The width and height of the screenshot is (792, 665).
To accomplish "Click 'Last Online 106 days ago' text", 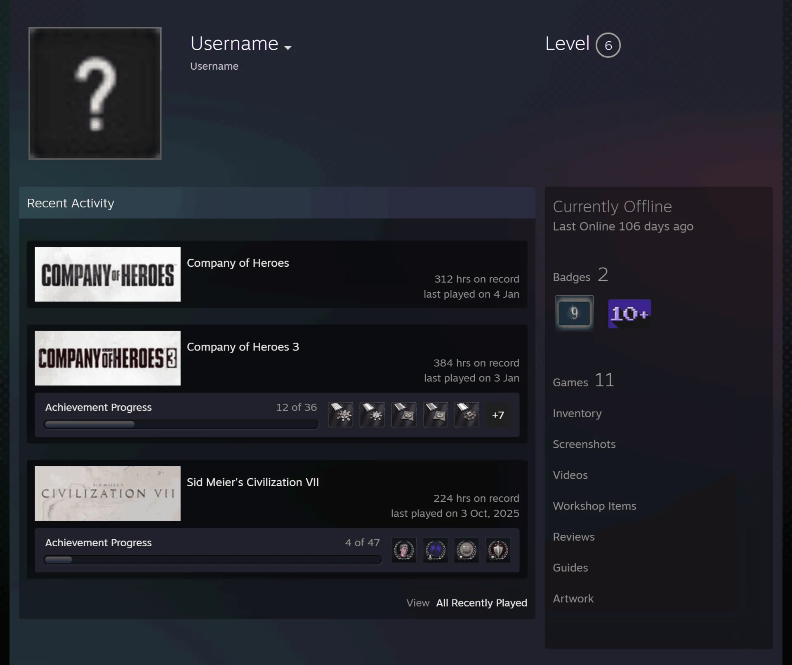I will (x=623, y=226).
